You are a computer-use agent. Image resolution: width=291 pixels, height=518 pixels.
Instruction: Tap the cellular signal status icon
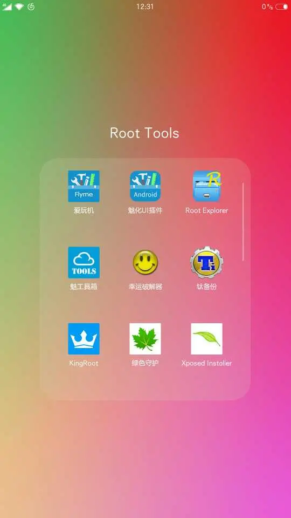[7, 6]
